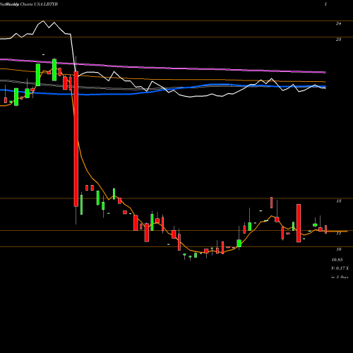Click the 'V: 0.17 X' volume text

(x=340, y=268)
